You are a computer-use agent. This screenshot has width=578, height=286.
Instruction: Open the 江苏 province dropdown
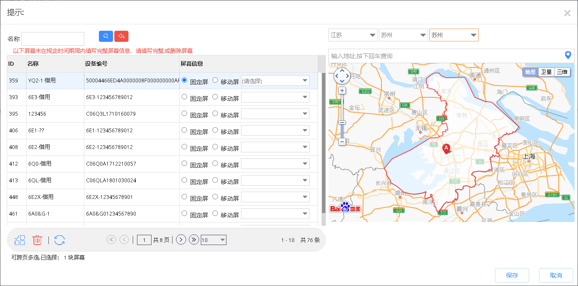coord(353,35)
